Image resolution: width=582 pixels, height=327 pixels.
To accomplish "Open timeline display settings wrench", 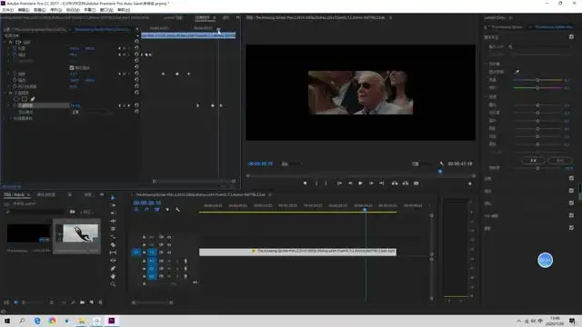I will (x=178, y=210).
